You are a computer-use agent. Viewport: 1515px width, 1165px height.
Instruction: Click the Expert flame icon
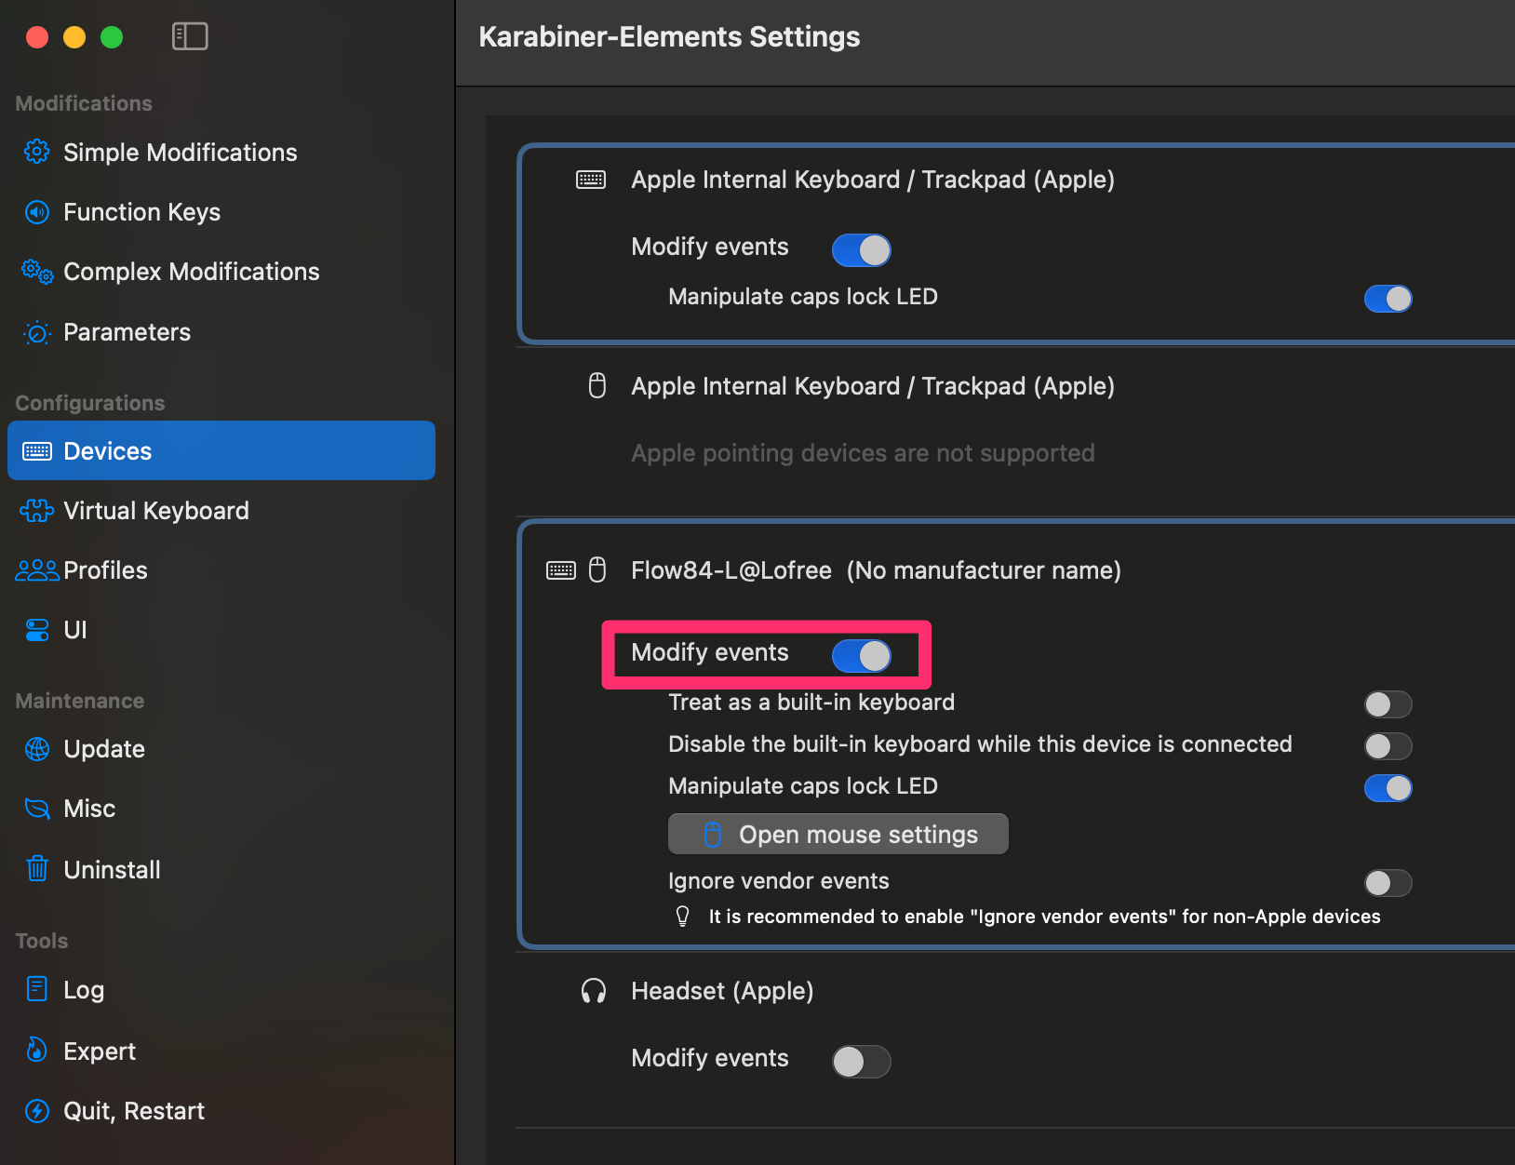coord(37,1051)
